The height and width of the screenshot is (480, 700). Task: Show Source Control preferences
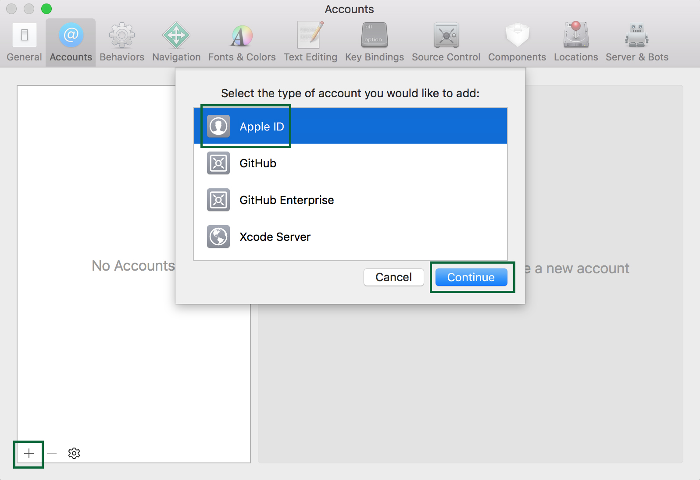446,42
